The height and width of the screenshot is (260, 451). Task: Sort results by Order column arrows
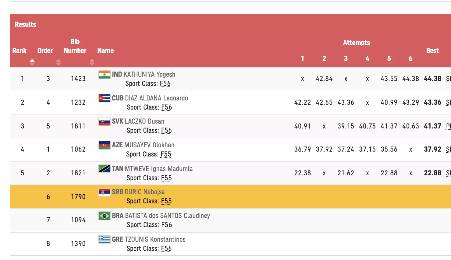point(59,62)
